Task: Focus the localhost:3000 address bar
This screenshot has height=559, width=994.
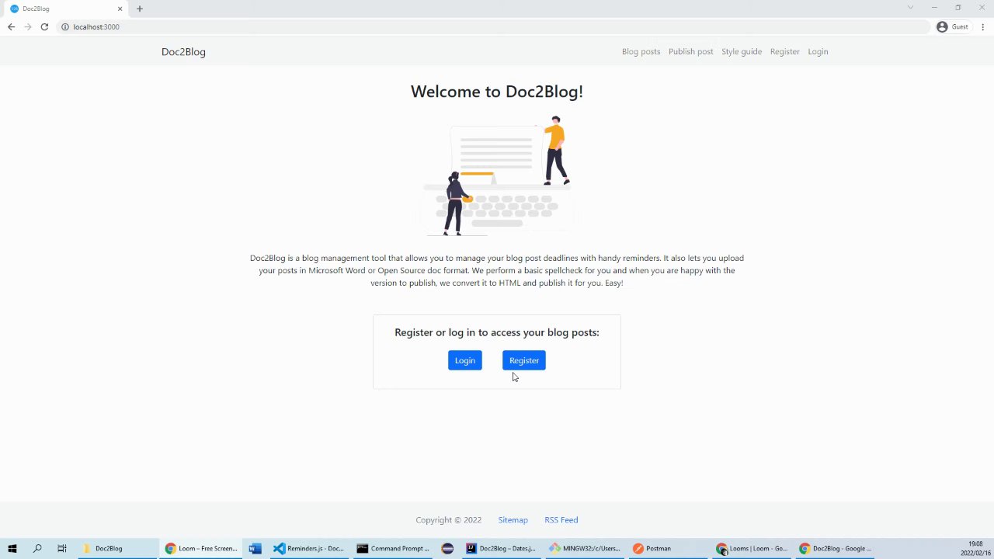Action: (493, 26)
